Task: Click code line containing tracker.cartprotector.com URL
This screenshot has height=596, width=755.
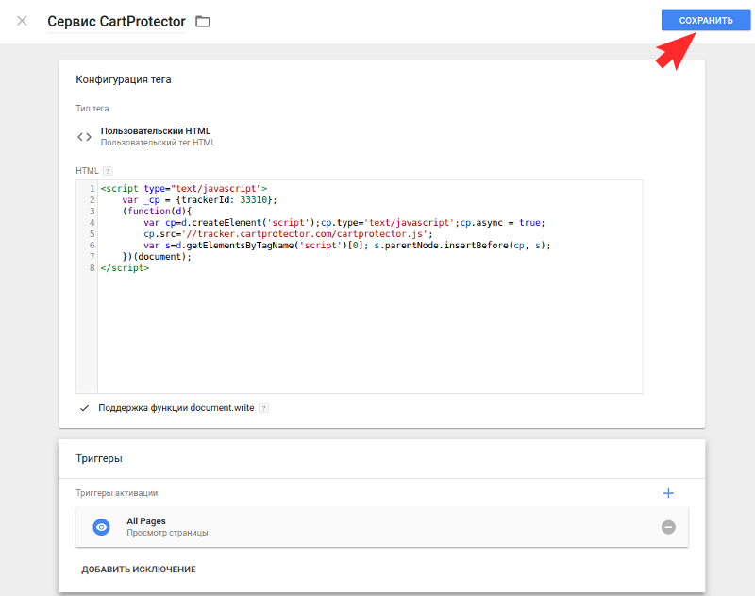Action: (x=288, y=234)
